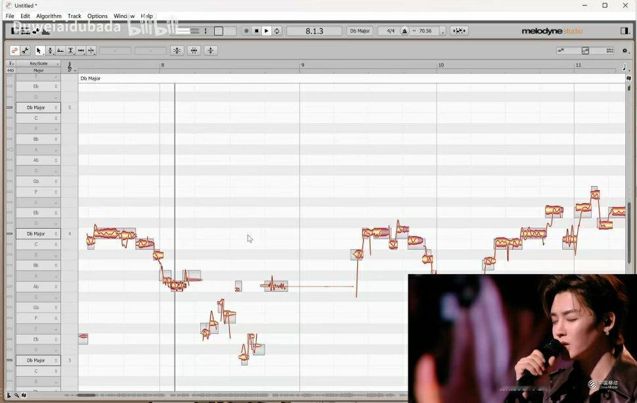Jump to bar 10 on the ruler
Screen dimensions: 637x403
(441, 65)
